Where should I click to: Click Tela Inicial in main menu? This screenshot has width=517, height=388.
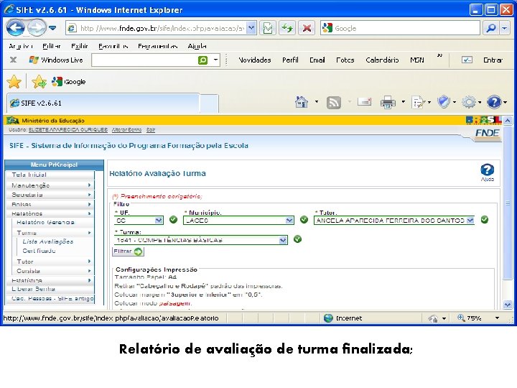[x=50, y=175]
